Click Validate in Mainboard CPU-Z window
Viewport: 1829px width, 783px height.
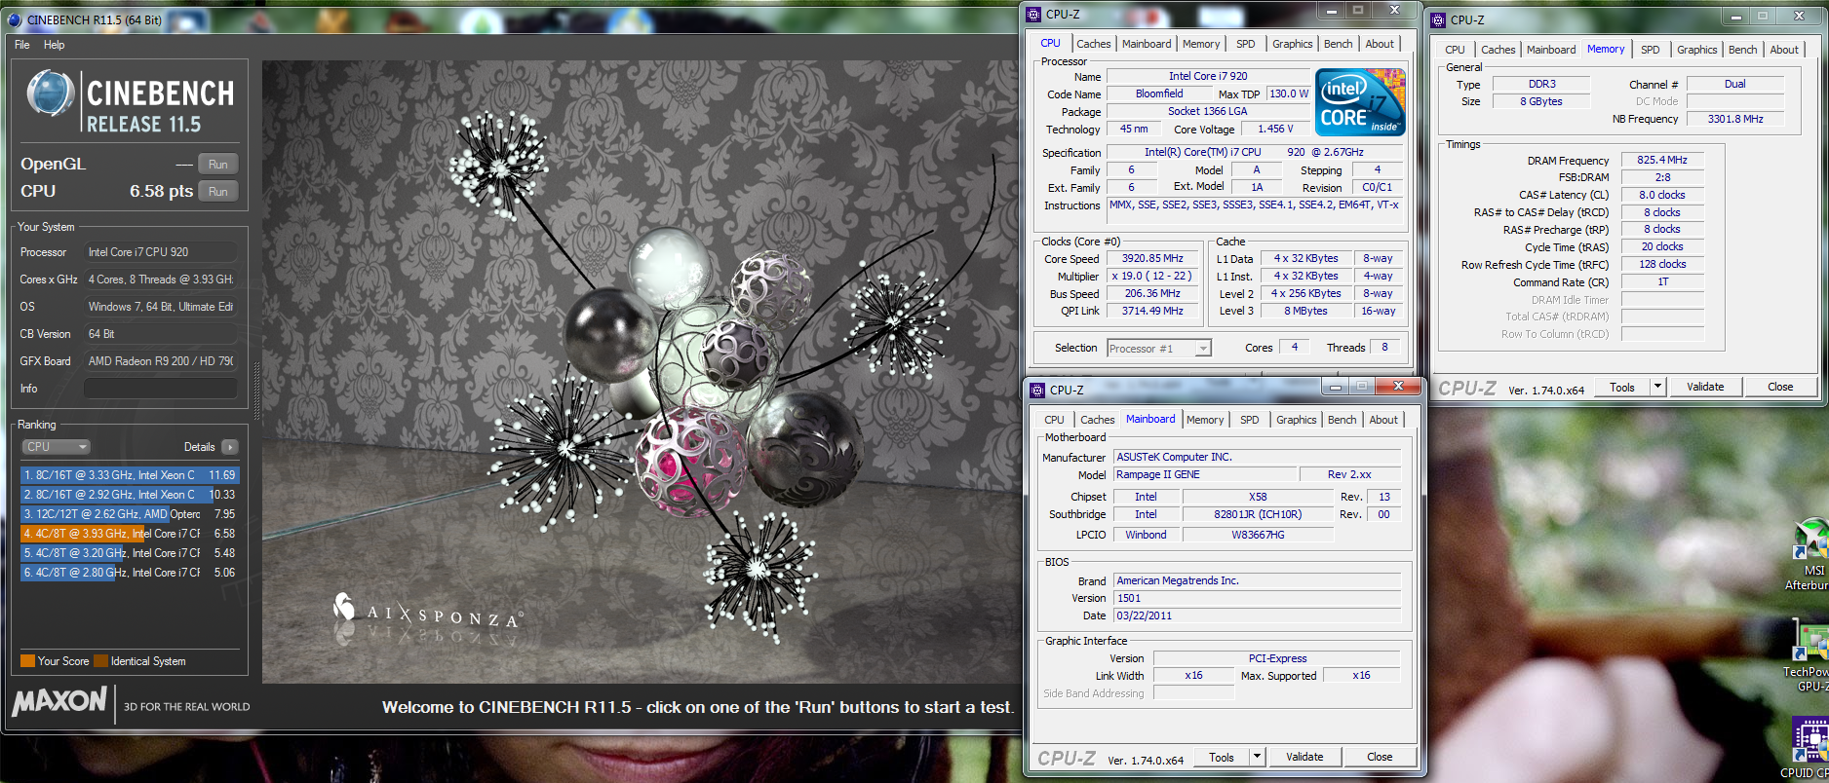pyautogui.click(x=1304, y=757)
